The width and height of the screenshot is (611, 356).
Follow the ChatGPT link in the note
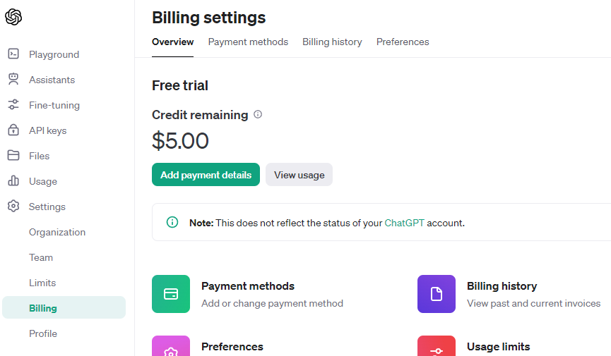point(405,223)
